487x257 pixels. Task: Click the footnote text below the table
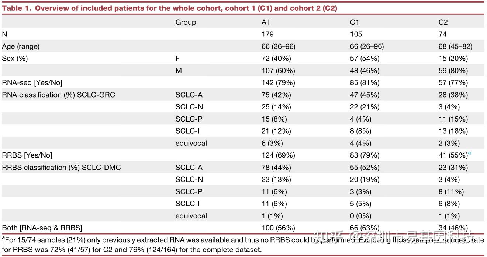(x=148, y=244)
